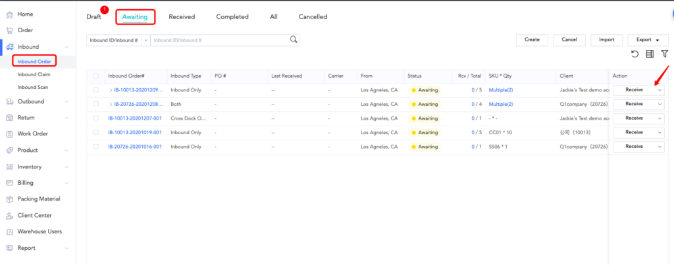Check the box for row IB-10013-20201209
The image size is (674, 265).
(96, 90)
